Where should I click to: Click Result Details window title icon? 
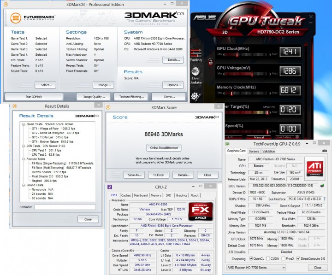coord(15,106)
